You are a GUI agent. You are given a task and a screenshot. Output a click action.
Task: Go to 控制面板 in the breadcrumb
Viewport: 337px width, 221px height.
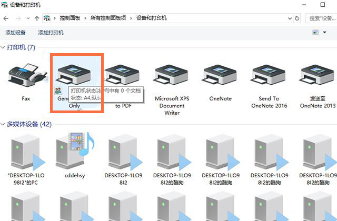pos(71,18)
